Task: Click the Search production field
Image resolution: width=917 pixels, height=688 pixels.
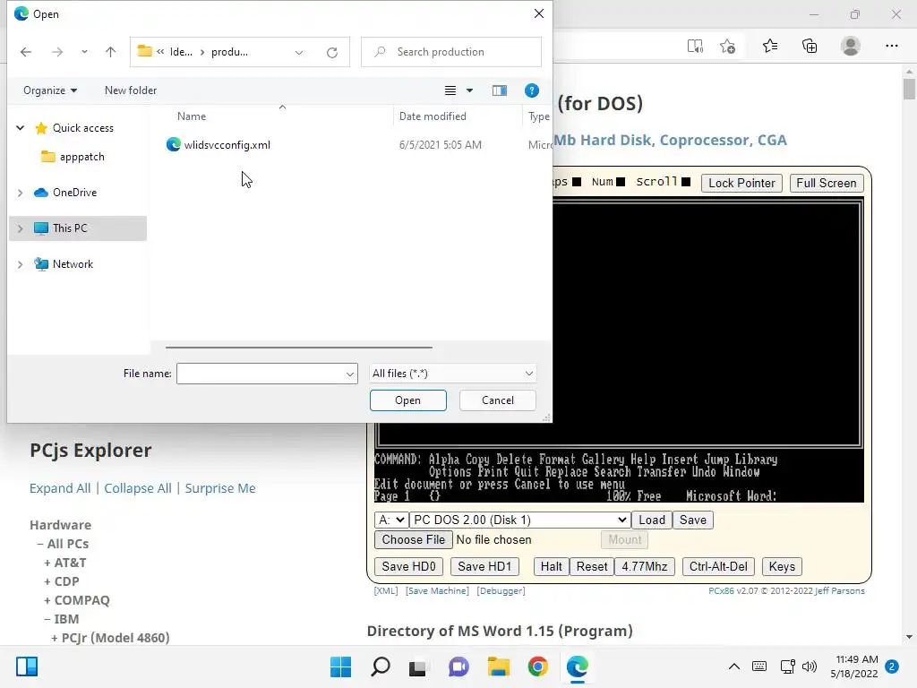Action: pos(451,52)
